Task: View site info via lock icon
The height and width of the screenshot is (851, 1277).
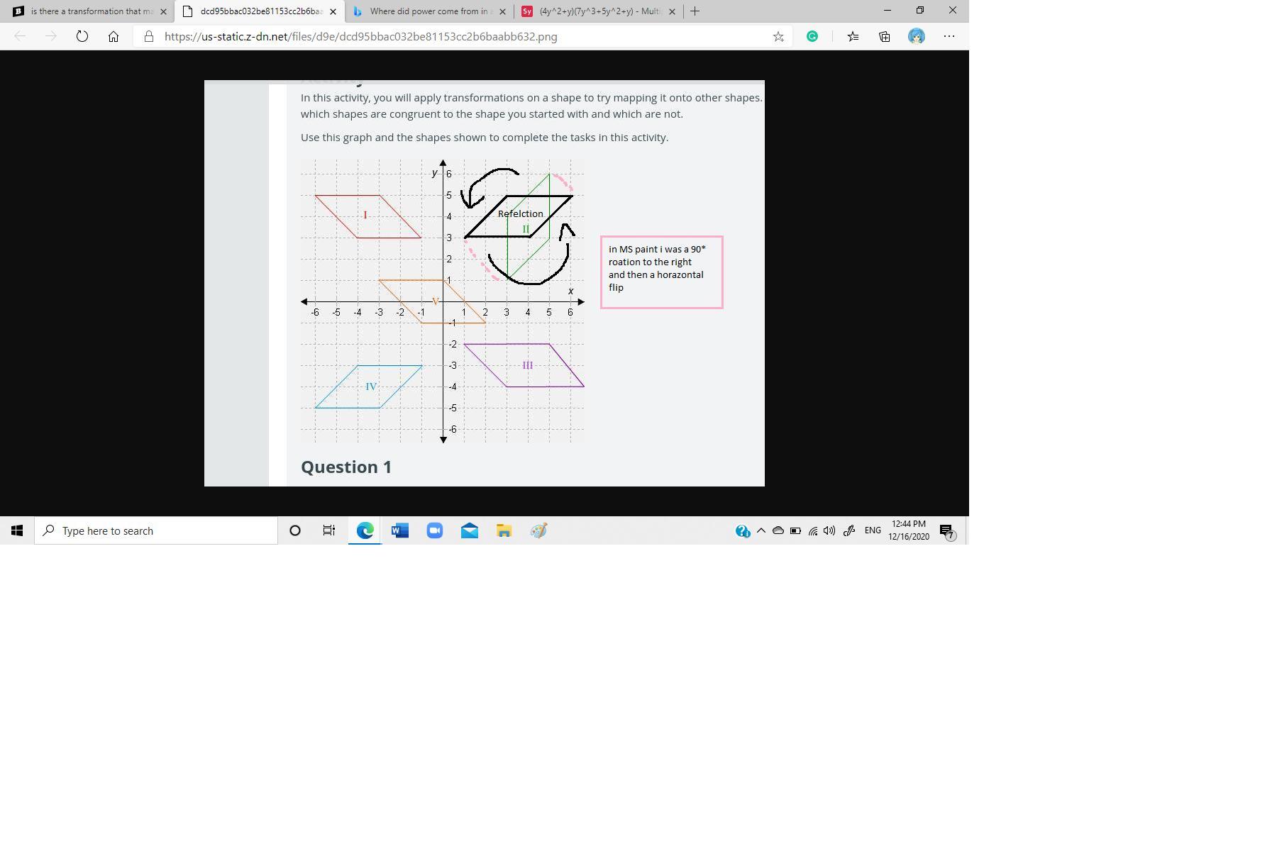Action: [x=149, y=36]
